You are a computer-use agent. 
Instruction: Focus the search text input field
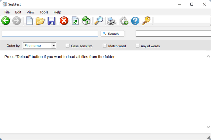(x=50, y=33)
